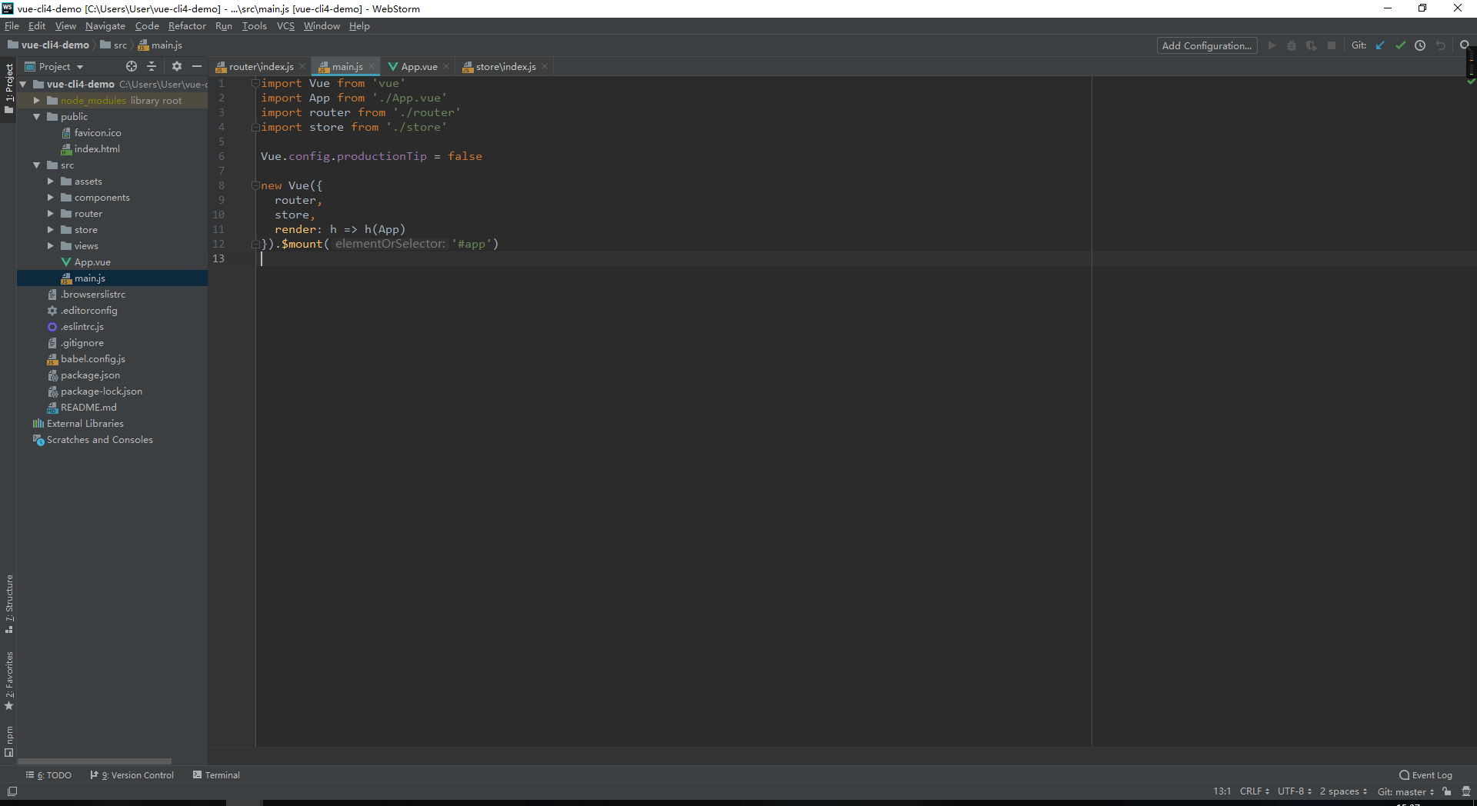Select package.json in the project tree

(x=90, y=375)
